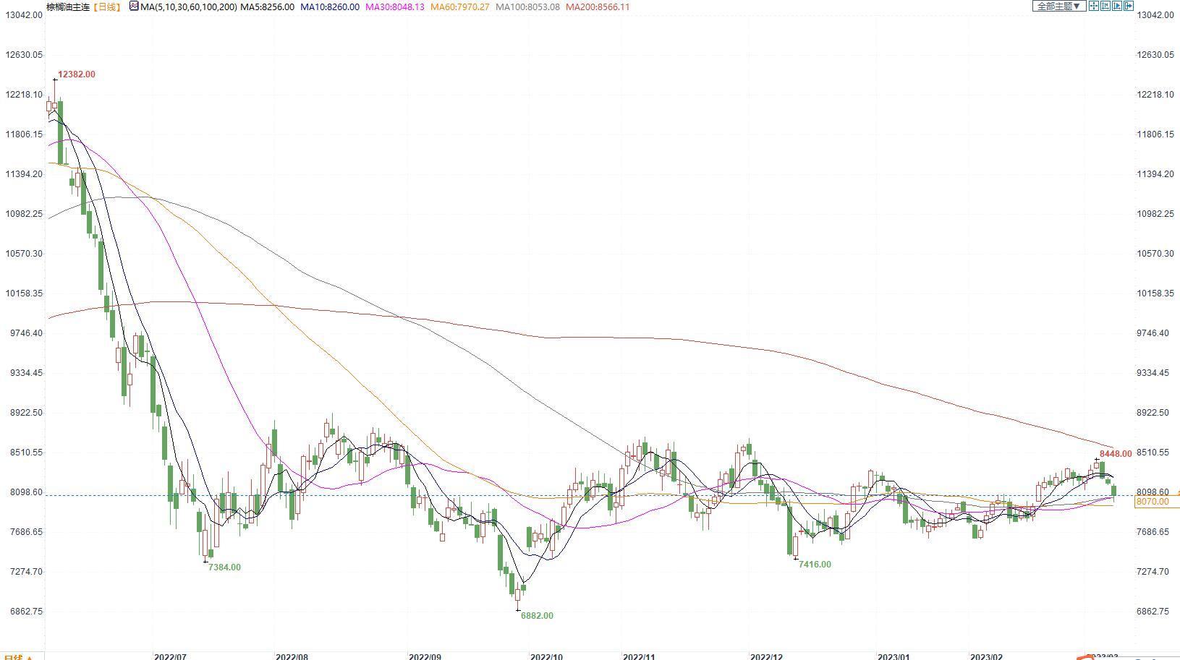Click the 6882.00 lowest price label
The width and height of the screenshot is (1180, 660).
537,616
